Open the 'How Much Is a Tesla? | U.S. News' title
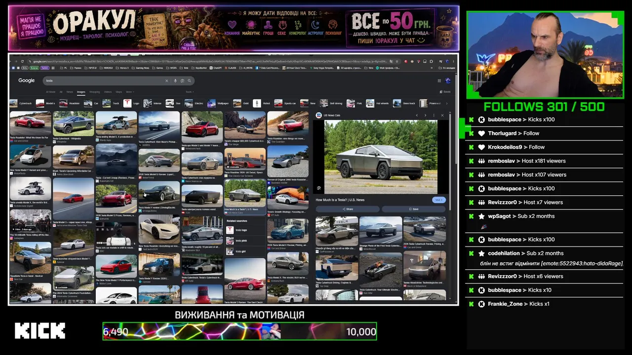This screenshot has height=355, width=632. [340, 200]
